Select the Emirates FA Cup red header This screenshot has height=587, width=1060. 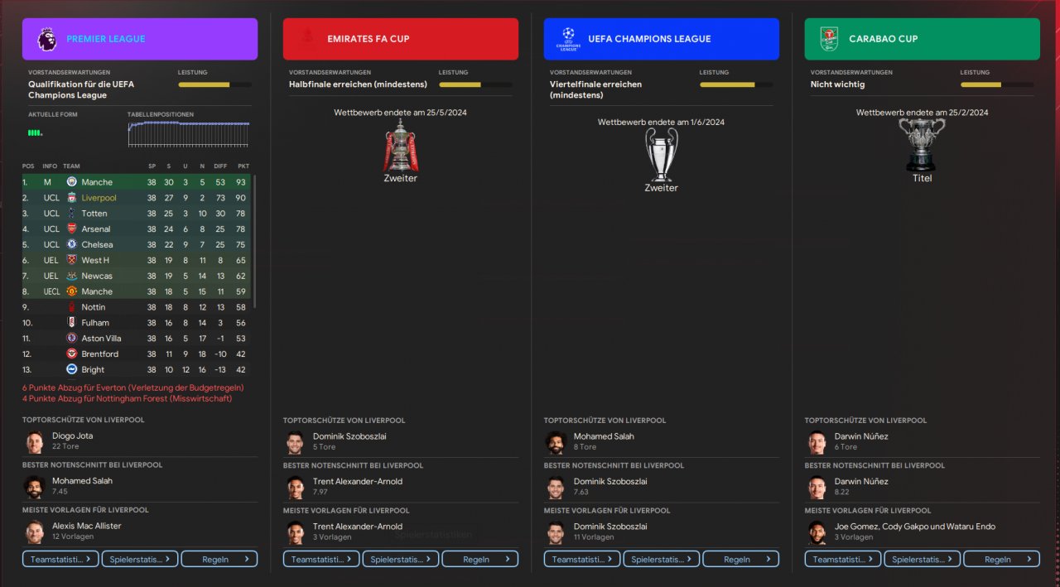pos(401,39)
